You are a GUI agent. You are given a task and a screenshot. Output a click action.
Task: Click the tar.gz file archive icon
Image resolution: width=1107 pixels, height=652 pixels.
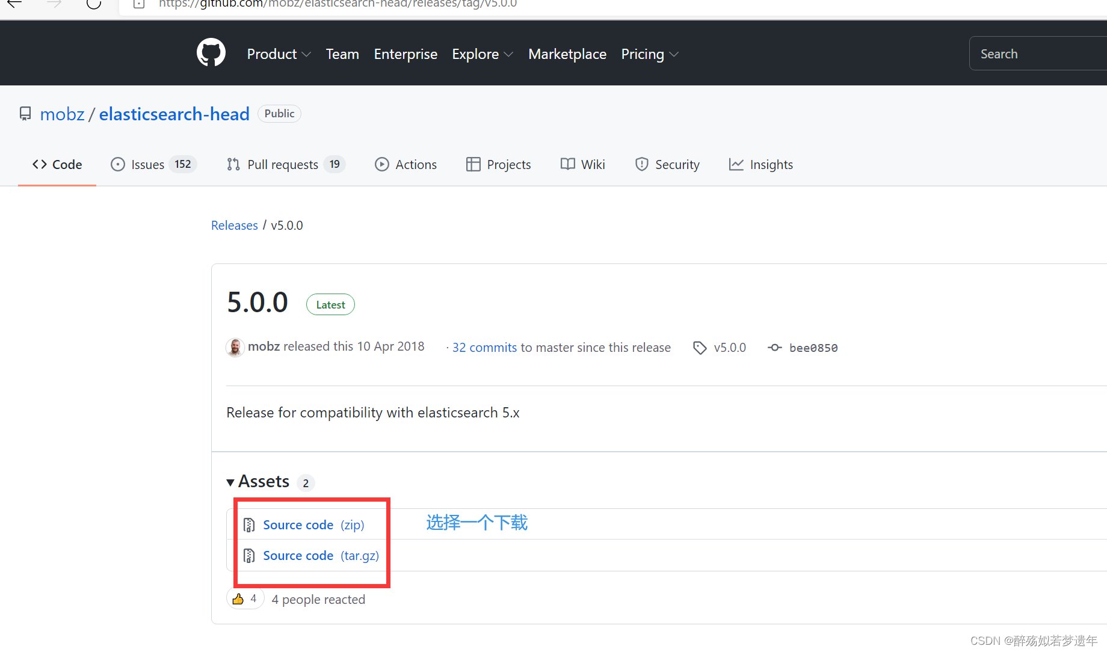click(x=249, y=556)
